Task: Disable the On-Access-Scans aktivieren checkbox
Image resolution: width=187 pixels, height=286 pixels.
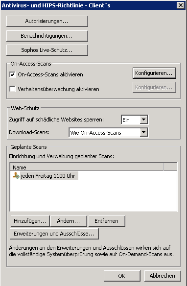Action: coord(12,74)
